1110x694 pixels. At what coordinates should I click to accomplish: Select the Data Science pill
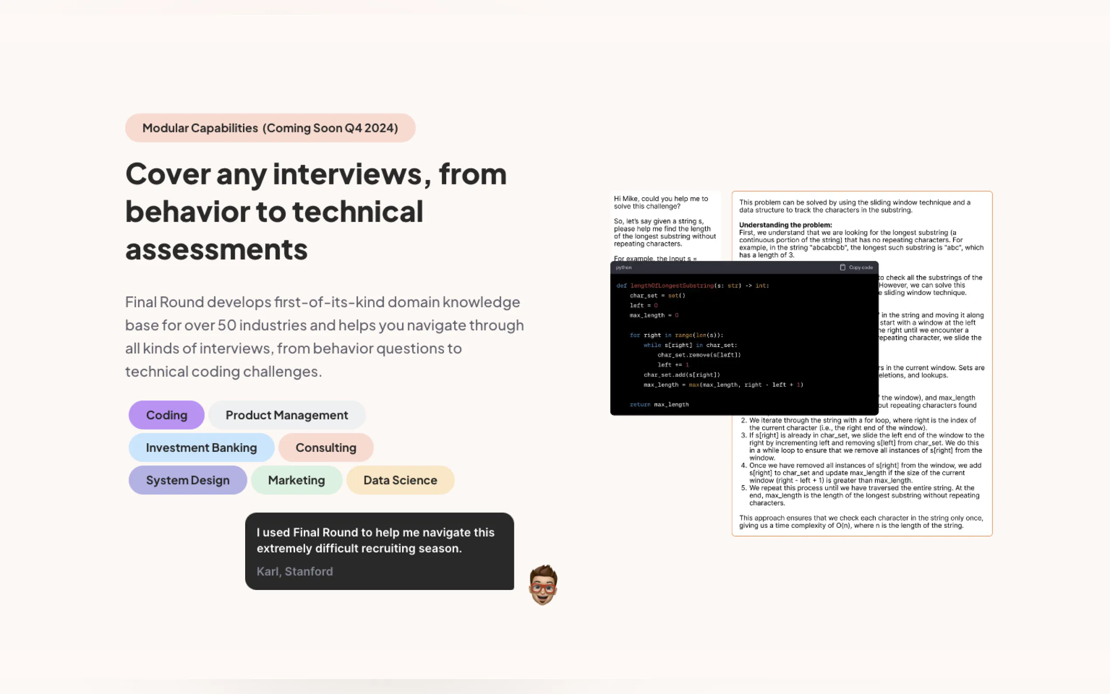[x=400, y=480]
